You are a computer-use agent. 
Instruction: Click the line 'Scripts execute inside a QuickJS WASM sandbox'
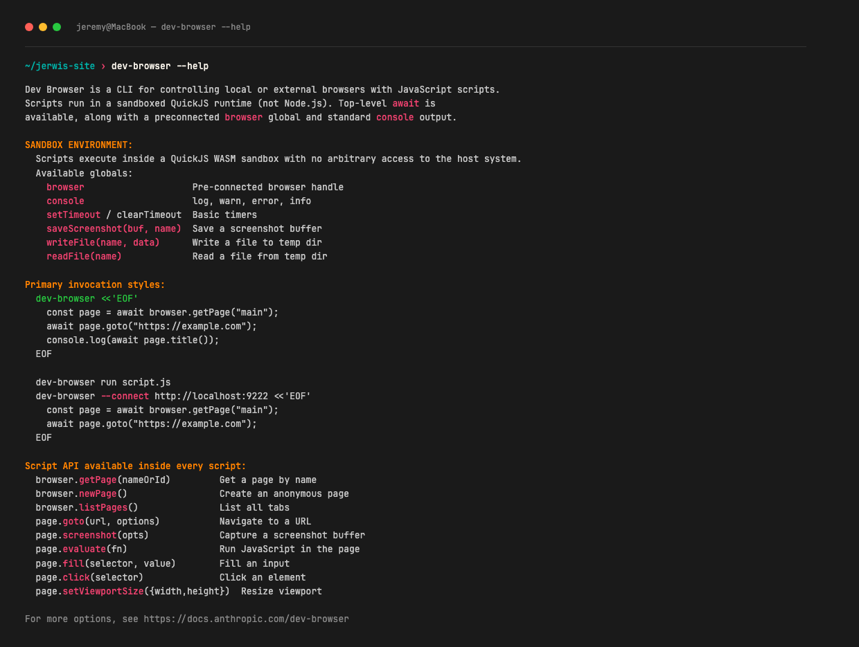click(x=278, y=159)
